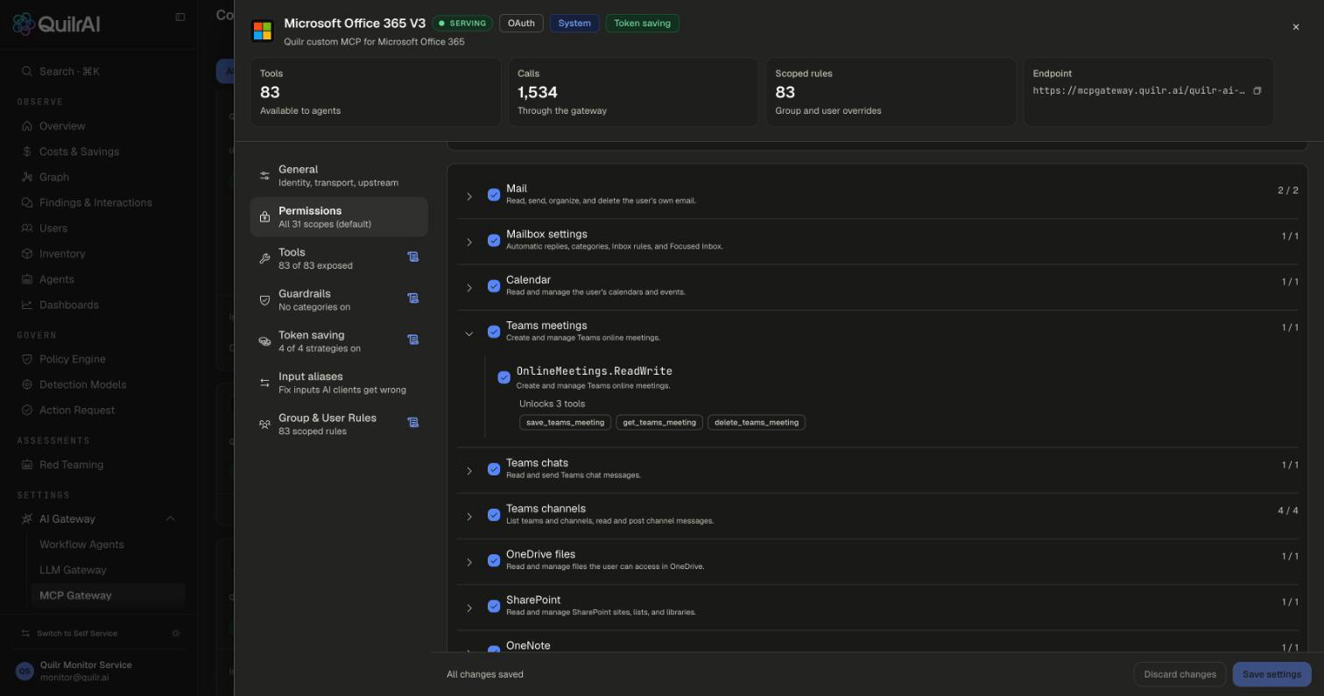
Task: Click the scoped-rules icon in Group & User Rules row
Action: [412, 423]
